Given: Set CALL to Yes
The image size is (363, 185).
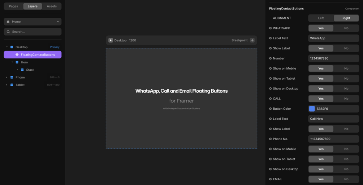Looking at the screenshot, I should click(x=321, y=98).
